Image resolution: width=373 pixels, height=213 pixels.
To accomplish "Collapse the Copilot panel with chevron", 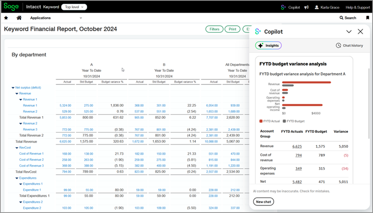I will pyautogui.click(x=349, y=32).
